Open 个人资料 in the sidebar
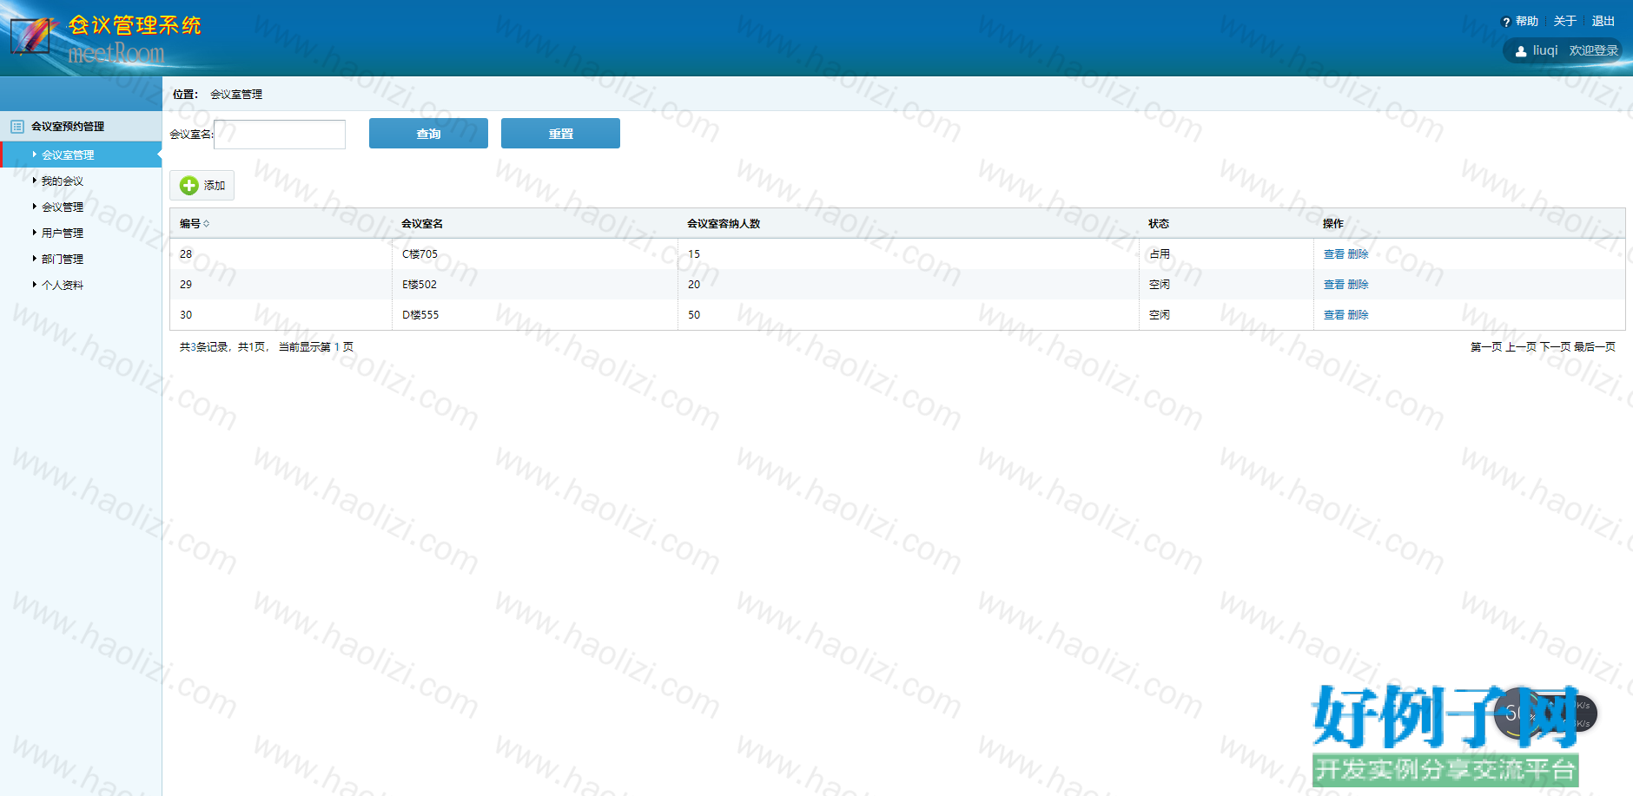This screenshot has height=796, width=1633. (63, 286)
